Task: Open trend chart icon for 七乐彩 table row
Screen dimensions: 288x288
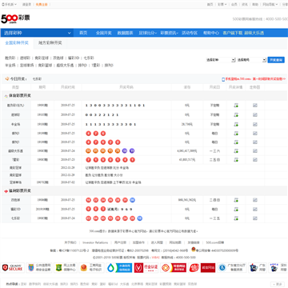Action: point(255,218)
